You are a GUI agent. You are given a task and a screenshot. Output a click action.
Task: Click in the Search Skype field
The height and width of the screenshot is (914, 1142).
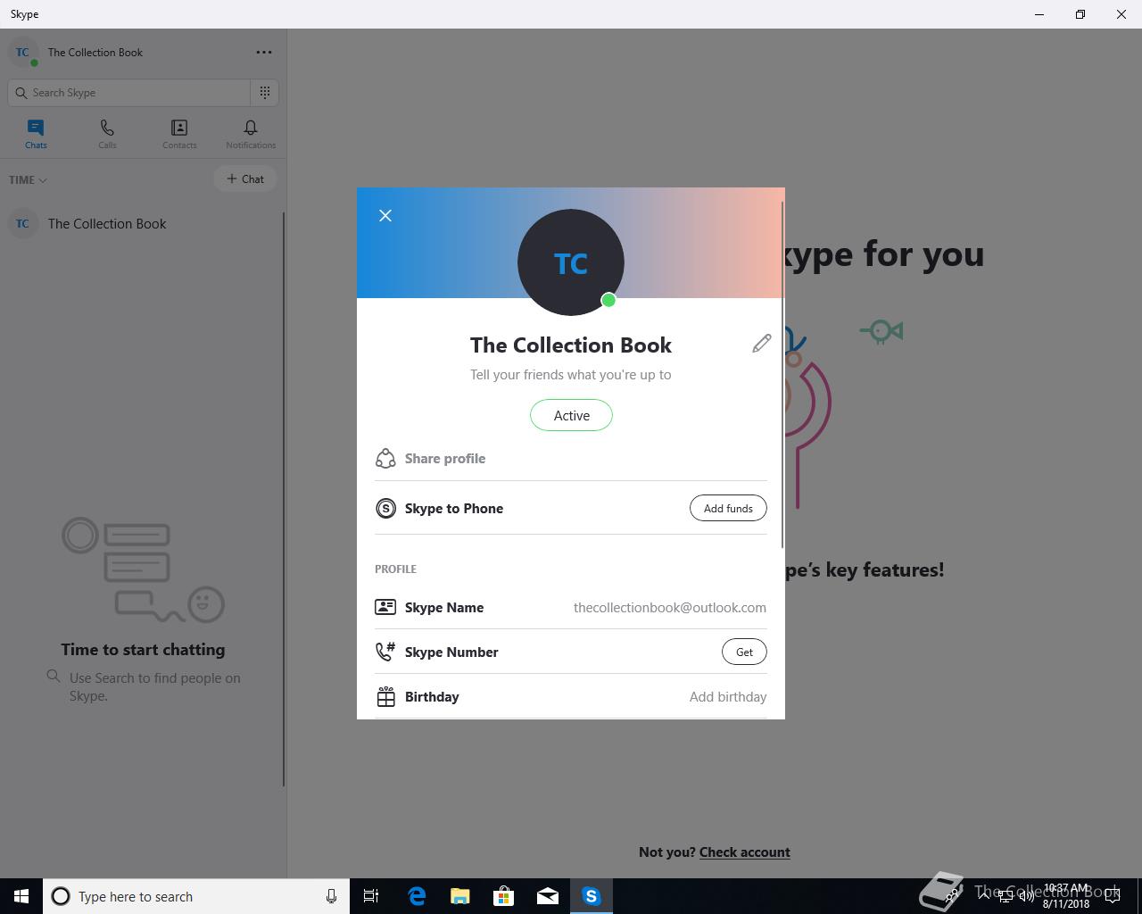click(x=129, y=92)
